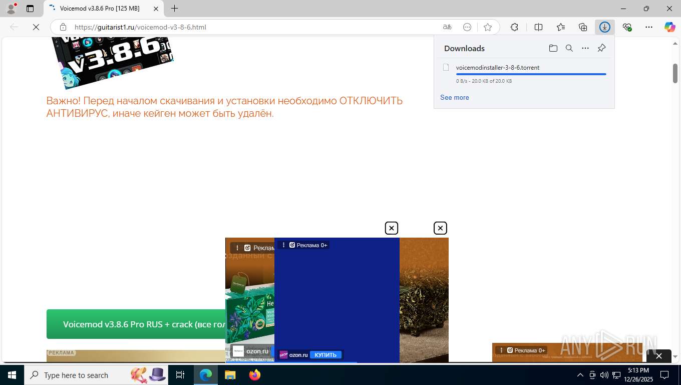Image resolution: width=681 pixels, height=385 pixels.
Task: Search downloads with magnifier icon
Action: [x=569, y=48]
